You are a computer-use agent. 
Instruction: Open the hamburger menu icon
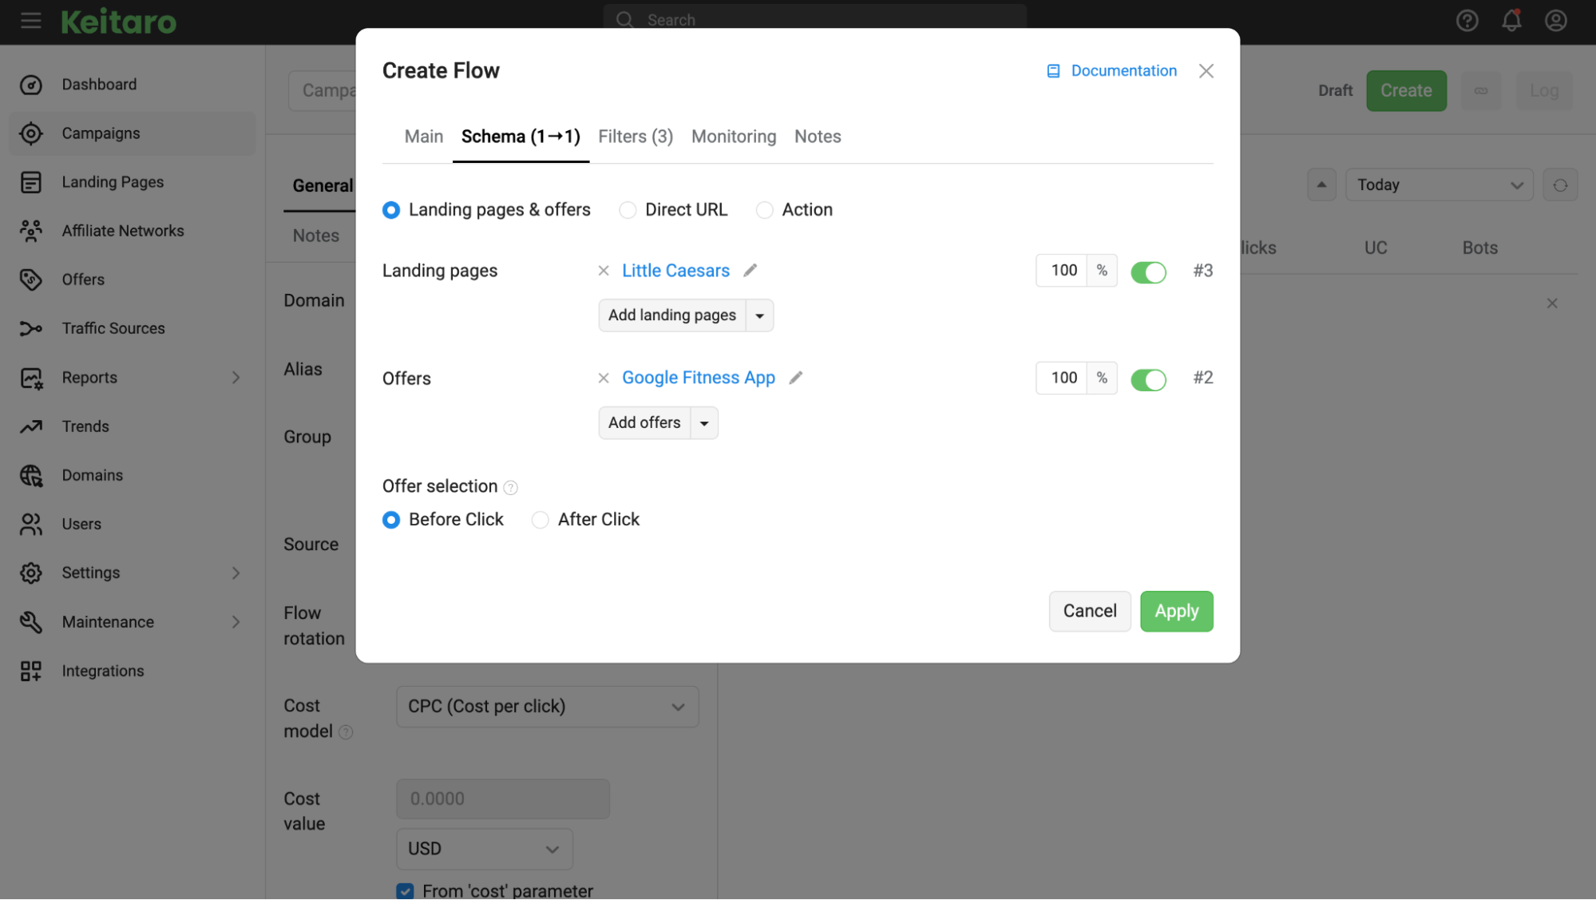pos(31,21)
